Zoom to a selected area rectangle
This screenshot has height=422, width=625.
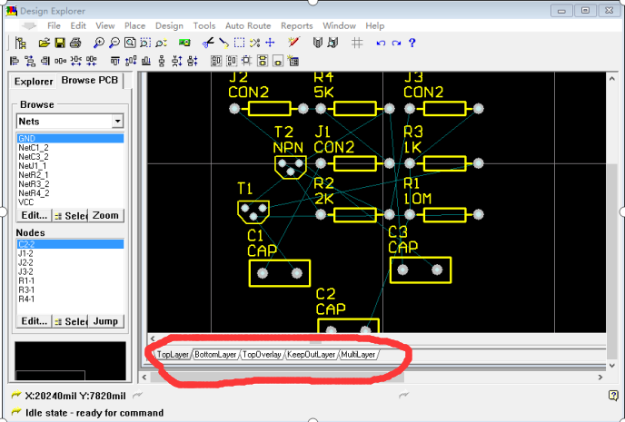(145, 43)
